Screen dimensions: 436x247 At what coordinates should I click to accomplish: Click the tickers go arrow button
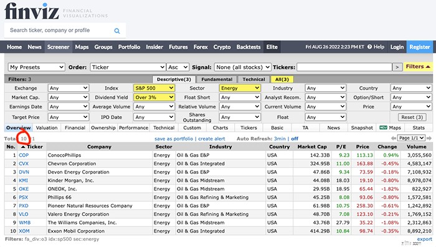tap(397, 67)
